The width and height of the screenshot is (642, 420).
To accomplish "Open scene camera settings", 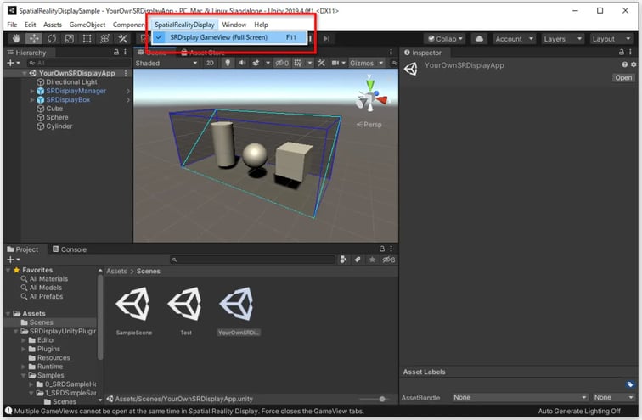I will [335, 63].
